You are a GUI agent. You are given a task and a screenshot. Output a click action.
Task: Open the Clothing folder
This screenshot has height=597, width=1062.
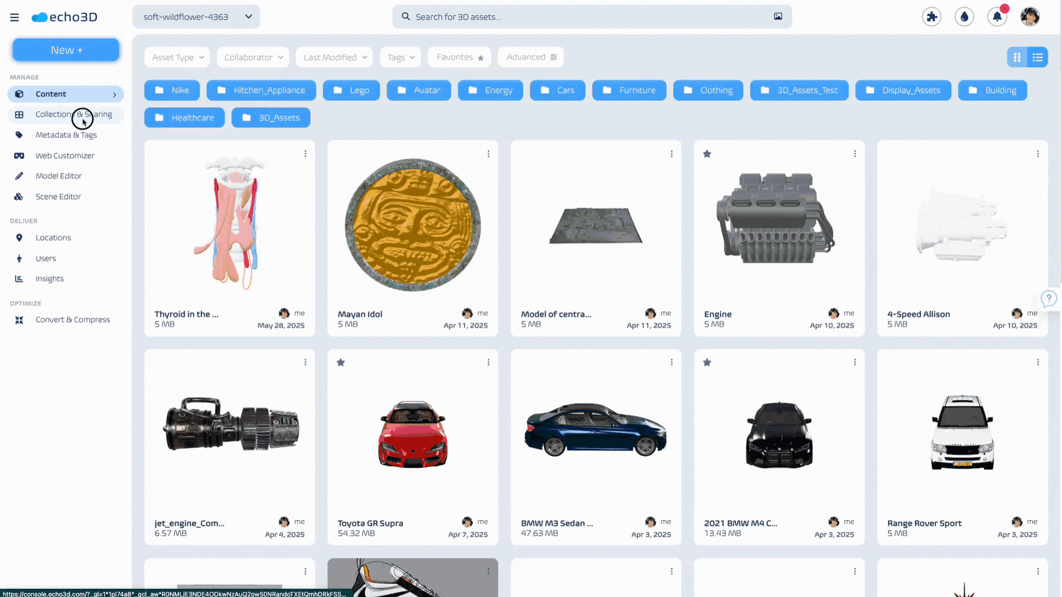pos(708,90)
